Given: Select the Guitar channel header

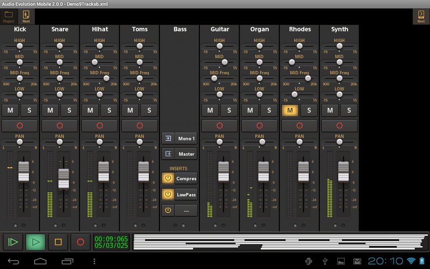Looking at the screenshot, I should [219, 29].
